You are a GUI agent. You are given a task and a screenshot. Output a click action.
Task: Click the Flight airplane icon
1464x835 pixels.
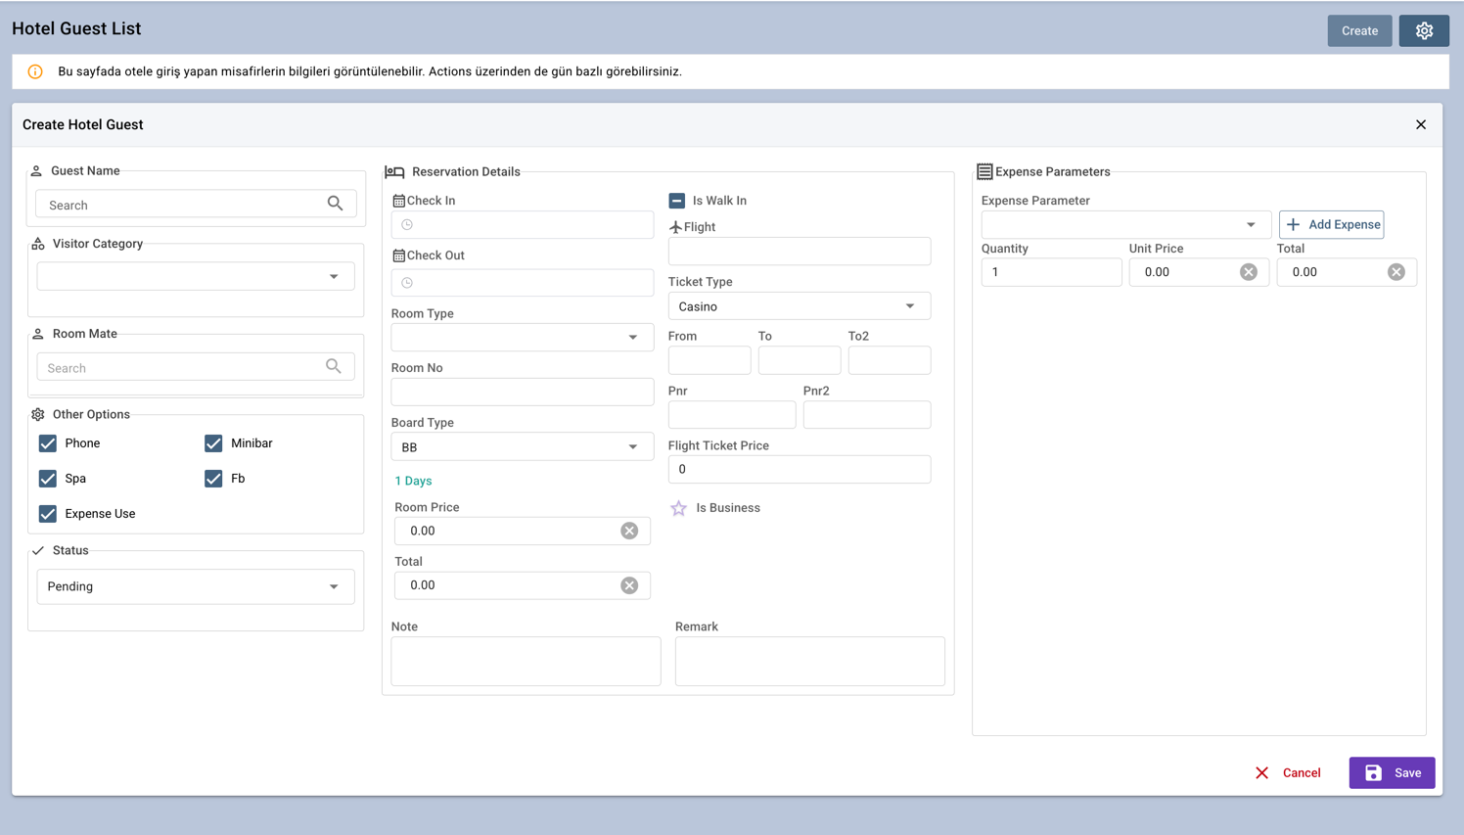coord(675,227)
